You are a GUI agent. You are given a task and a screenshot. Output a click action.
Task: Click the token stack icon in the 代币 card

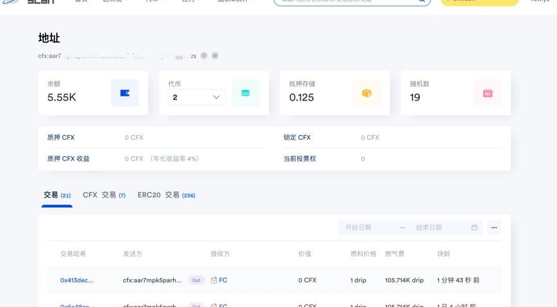coord(245,93)
